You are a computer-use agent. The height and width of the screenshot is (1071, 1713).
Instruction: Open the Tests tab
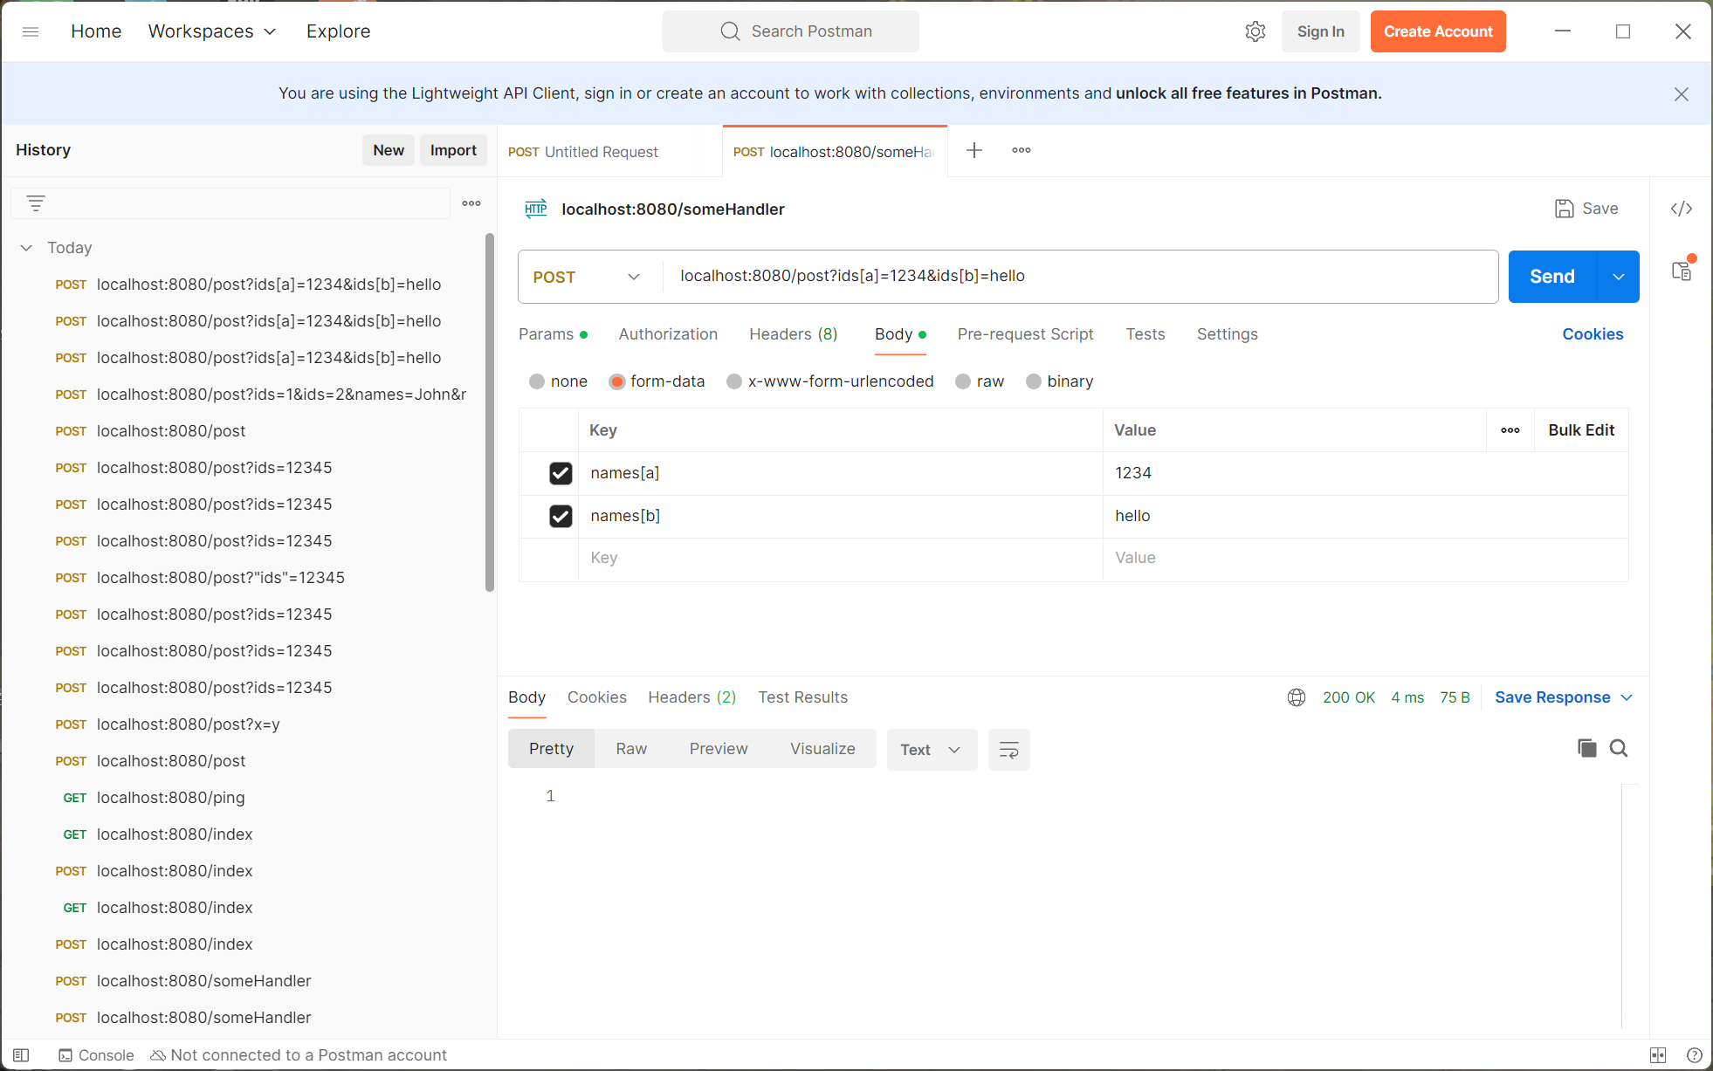point(1145,334)
